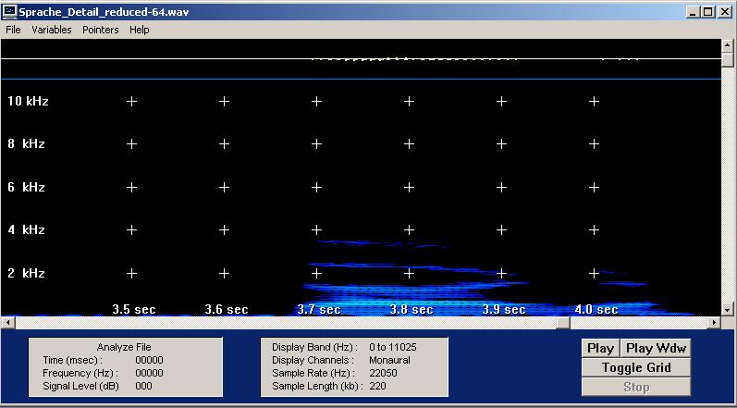The image size is (737, 408).
Task: Click the 3.8 sec time label
Action: [x=411, y=309]
